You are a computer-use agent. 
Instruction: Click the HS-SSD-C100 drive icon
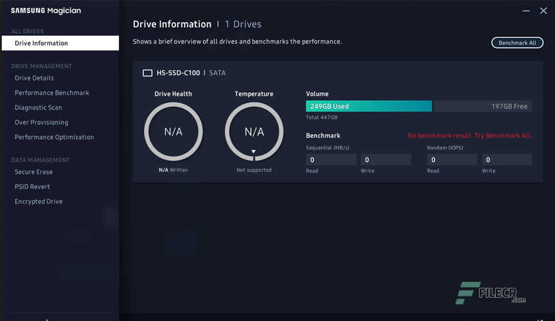click(147, 73)
